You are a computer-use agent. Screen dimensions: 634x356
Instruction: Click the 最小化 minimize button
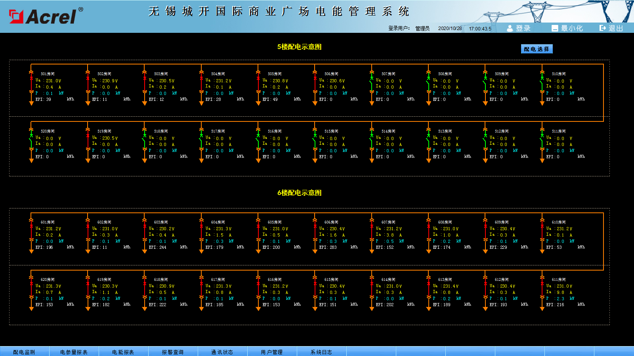[567, 28]
